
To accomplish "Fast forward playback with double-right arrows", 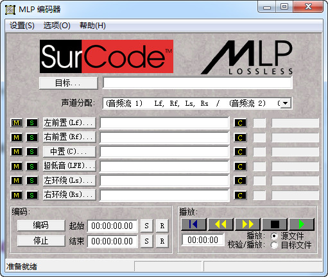I will tap(248, 224).
